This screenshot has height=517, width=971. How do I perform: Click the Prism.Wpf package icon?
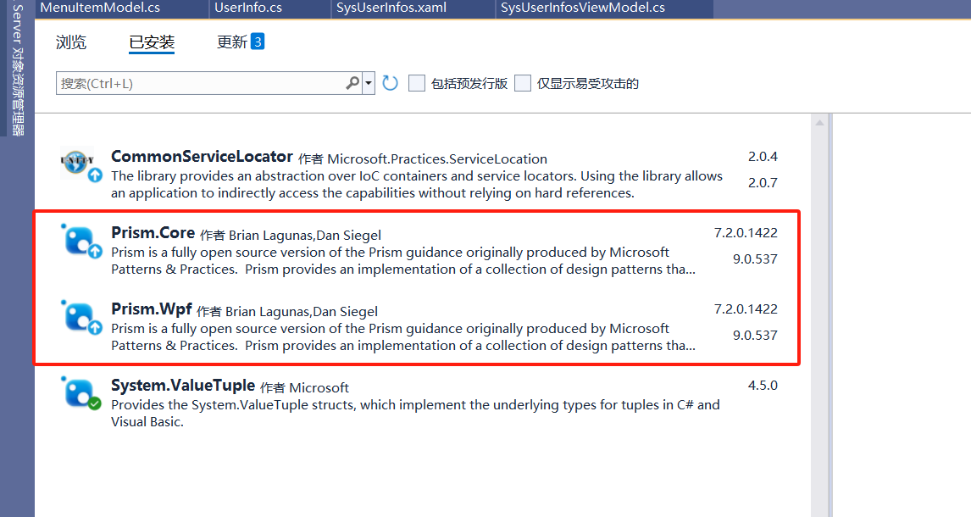81,317
